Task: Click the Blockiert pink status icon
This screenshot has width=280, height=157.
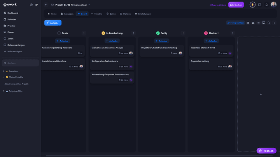Action: pyautogui.click(x=206, y=33)
